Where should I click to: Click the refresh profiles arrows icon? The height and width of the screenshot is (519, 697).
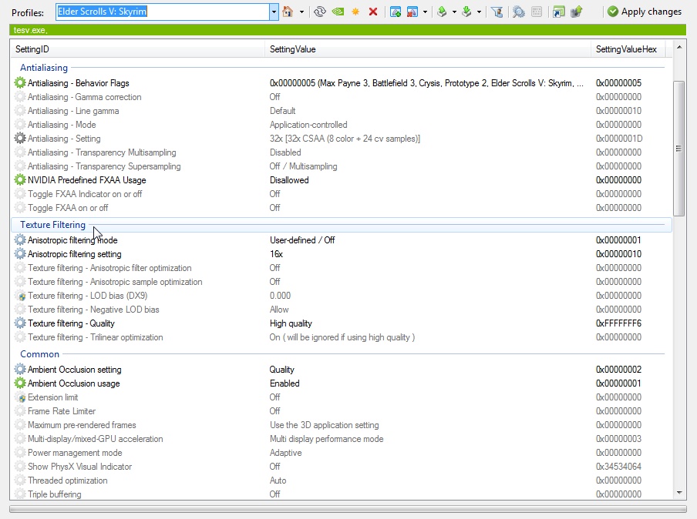320,12
